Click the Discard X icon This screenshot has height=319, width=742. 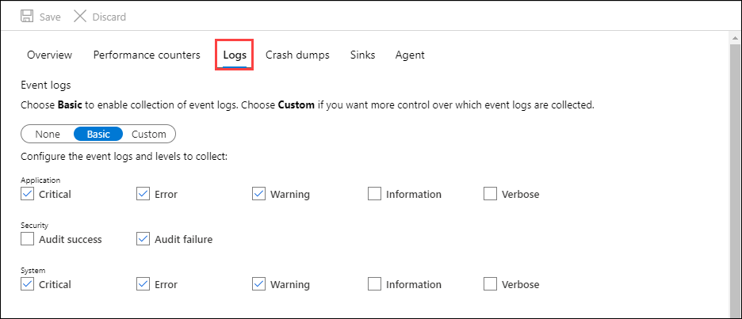pos(80,17)
